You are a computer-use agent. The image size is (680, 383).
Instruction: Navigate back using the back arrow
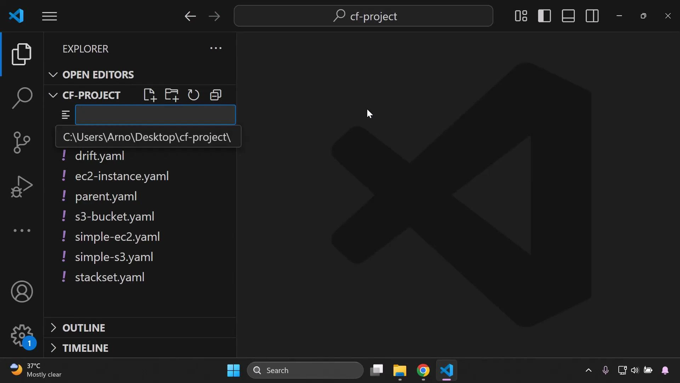pyautogui.click(x=190, y=16)
